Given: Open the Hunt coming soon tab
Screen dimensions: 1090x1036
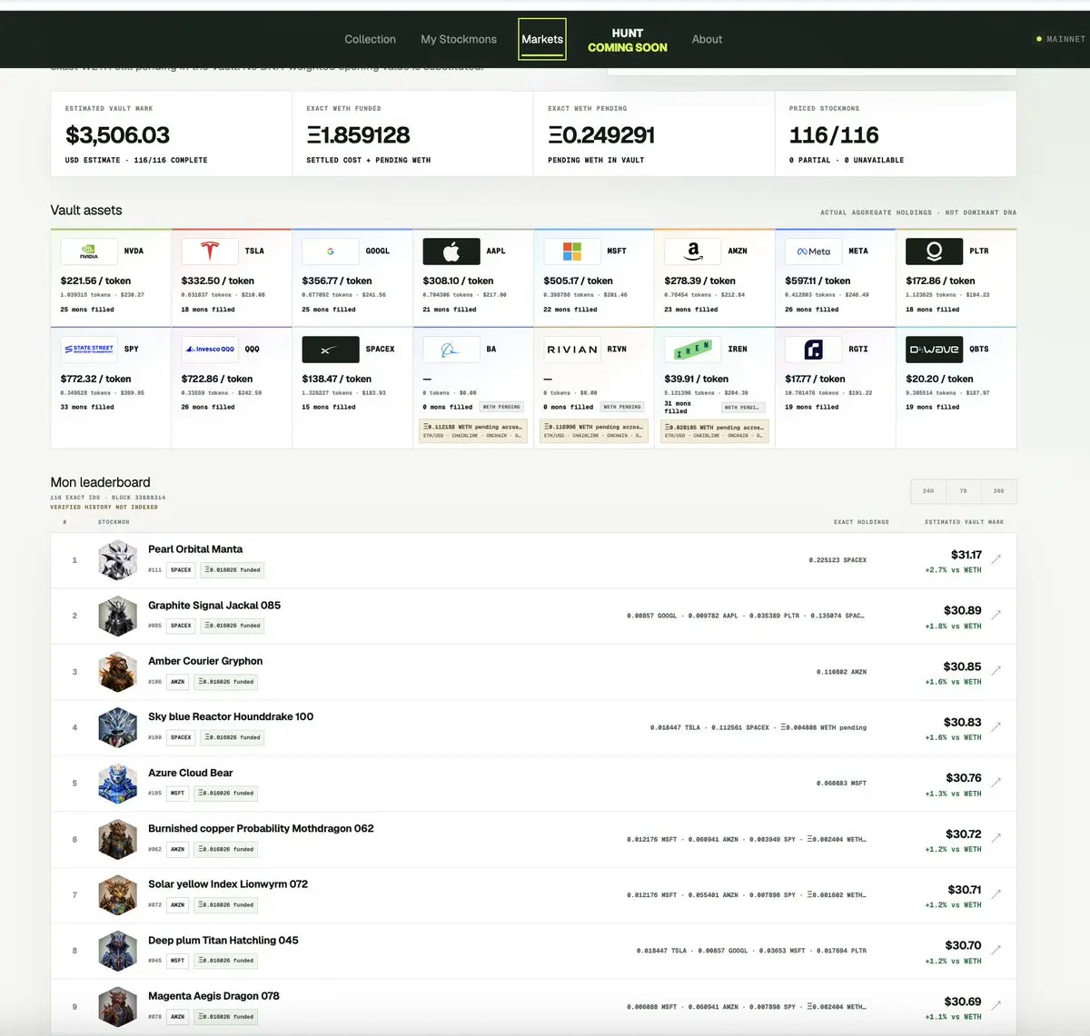Looking at the screenshot, I should 627,40.
